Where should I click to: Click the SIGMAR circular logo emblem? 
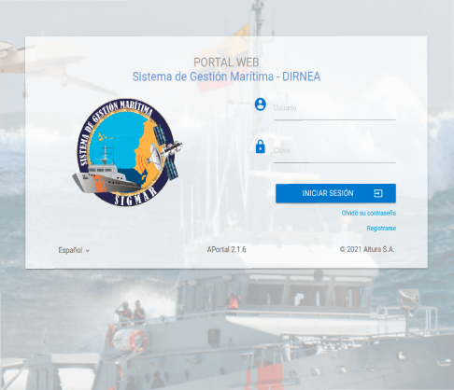tap(127, 152)
